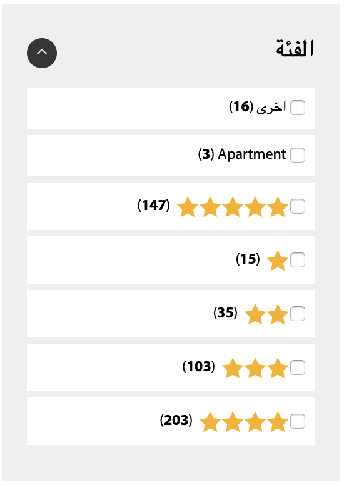Click the four gold stars icon

click(x=244, y=422)
